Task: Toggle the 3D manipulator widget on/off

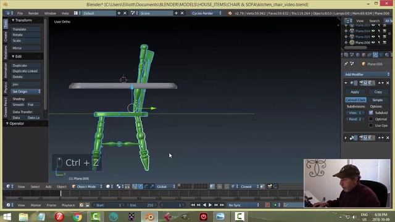Action: point(135,186)
